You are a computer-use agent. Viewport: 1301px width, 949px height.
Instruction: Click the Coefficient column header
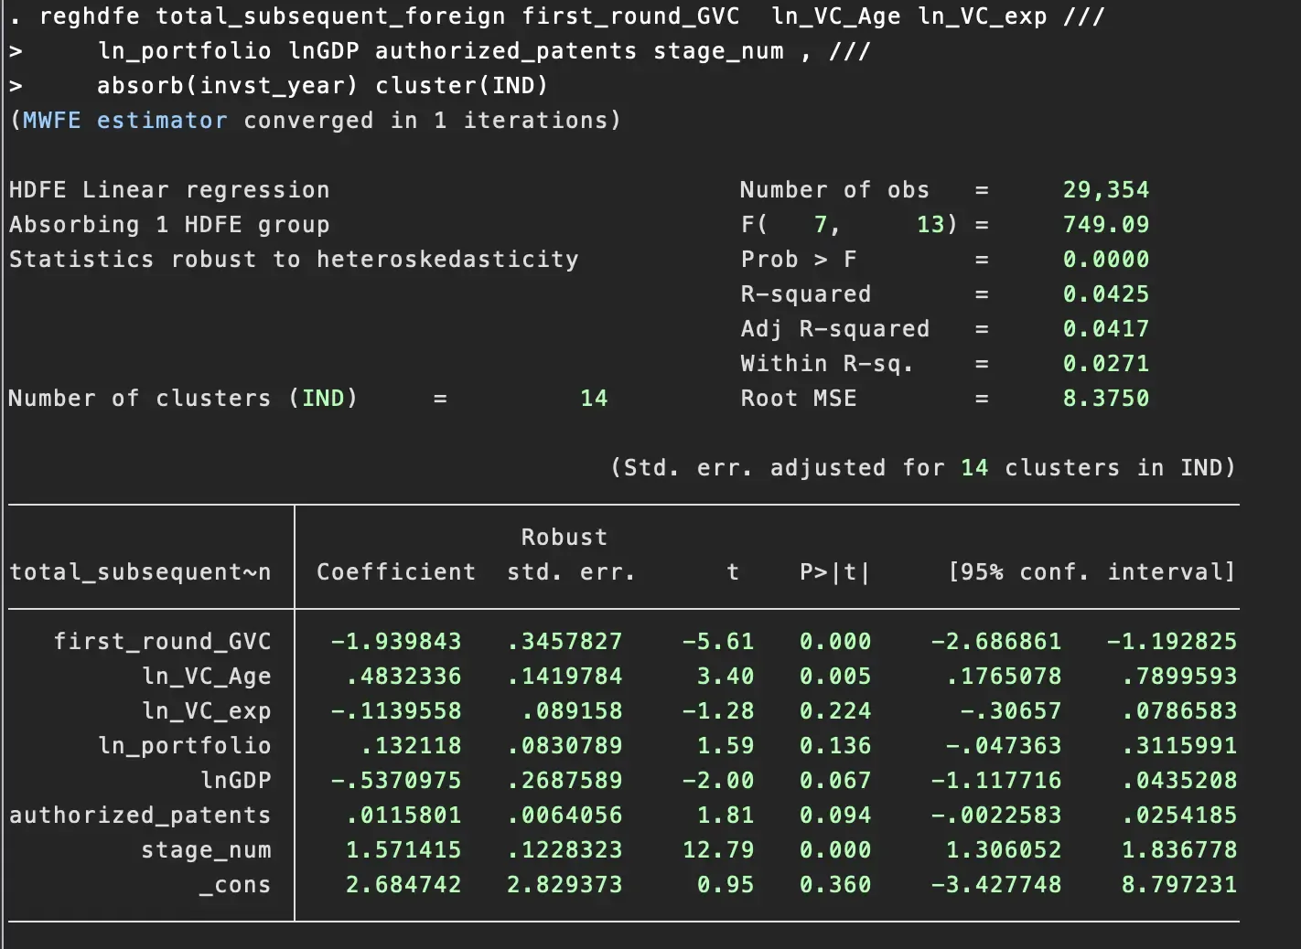click(x=395, y=572)
